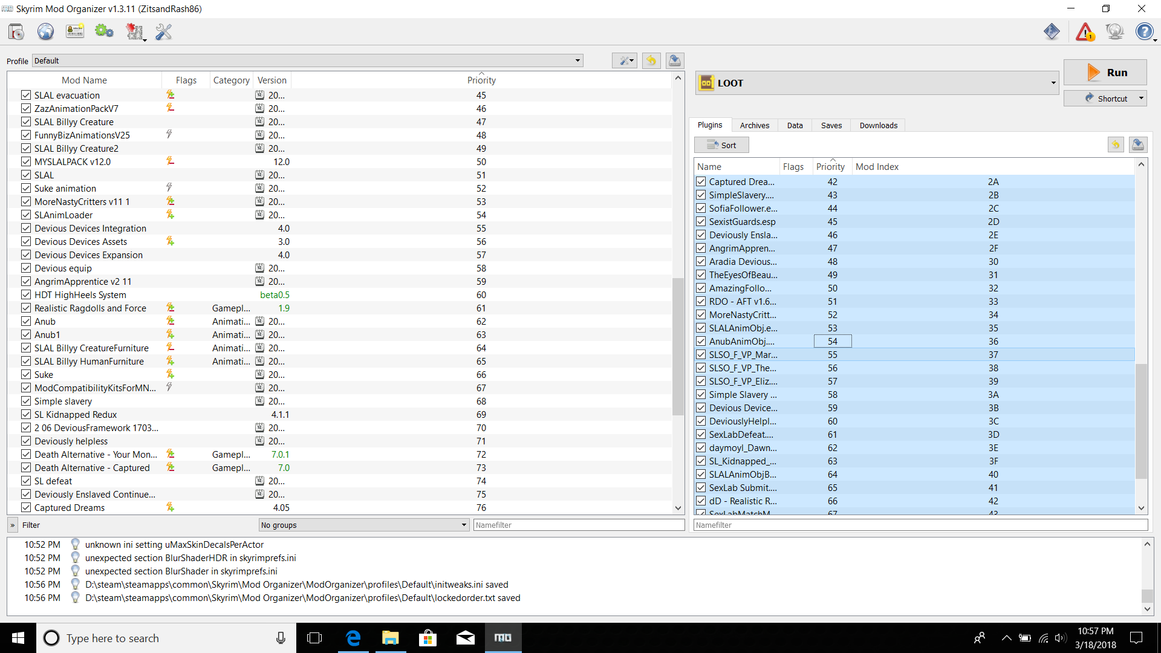The image size is (1161, 653).
Task: Click the problems warning triangle icon
Action: [x=1085, y=31]
